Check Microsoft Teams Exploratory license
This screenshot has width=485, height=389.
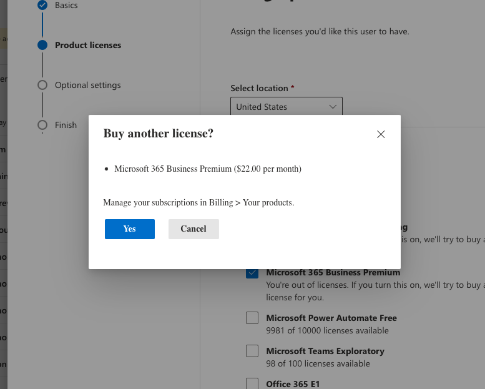(252, 351)
